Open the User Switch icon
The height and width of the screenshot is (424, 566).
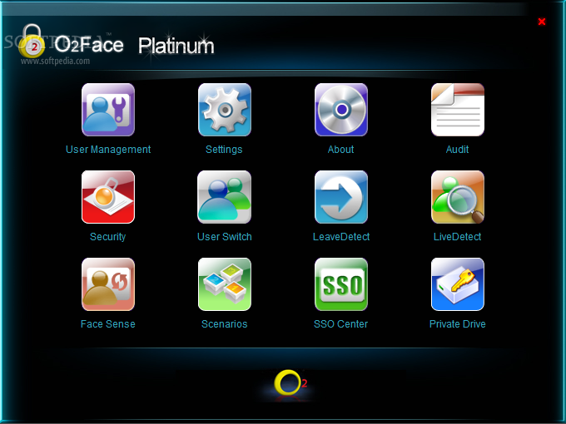[225, 197]
